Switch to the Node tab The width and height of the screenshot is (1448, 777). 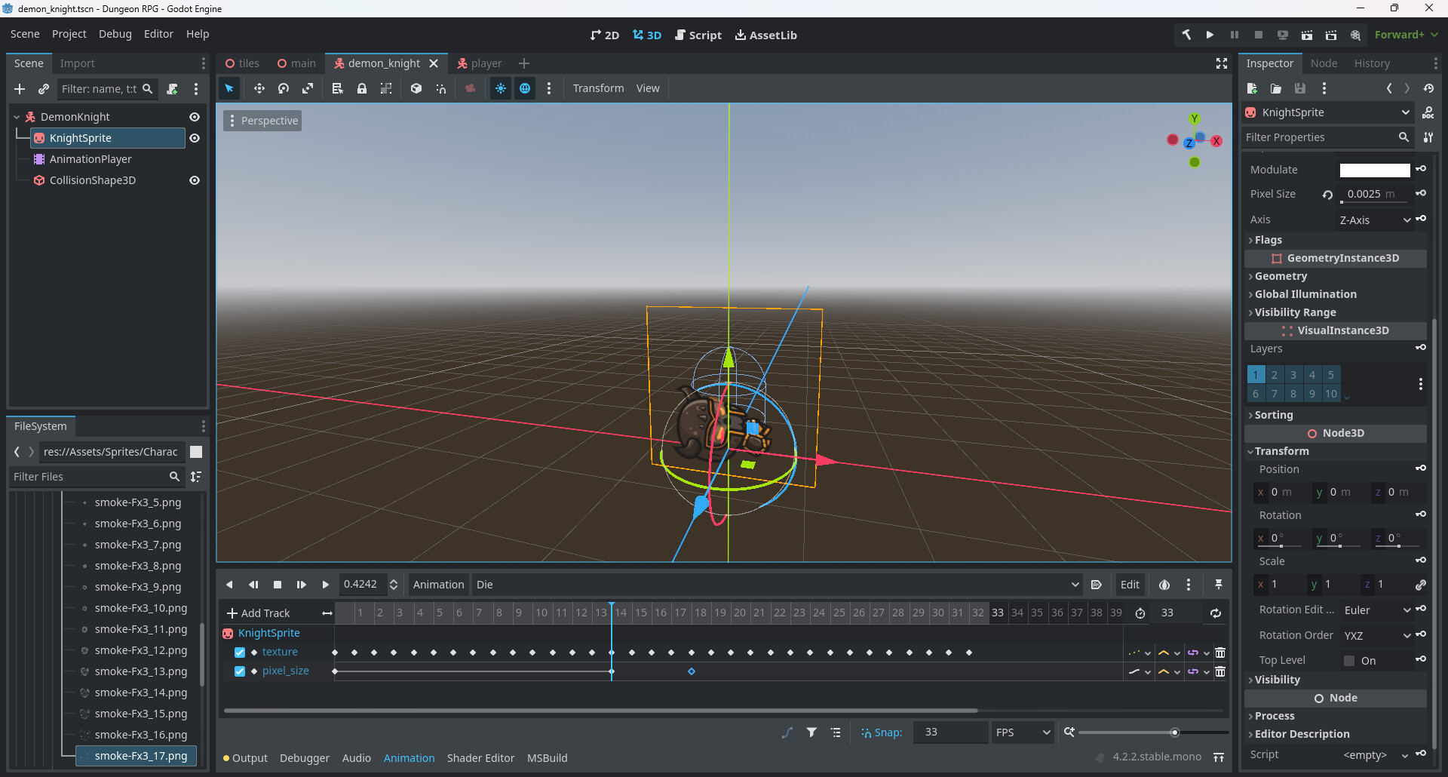click(1324, 63)
